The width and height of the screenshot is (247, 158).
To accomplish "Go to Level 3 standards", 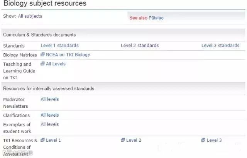I will 220,46.
